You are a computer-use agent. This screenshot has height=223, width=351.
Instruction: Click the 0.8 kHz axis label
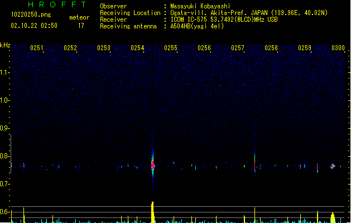click(4, 156)
